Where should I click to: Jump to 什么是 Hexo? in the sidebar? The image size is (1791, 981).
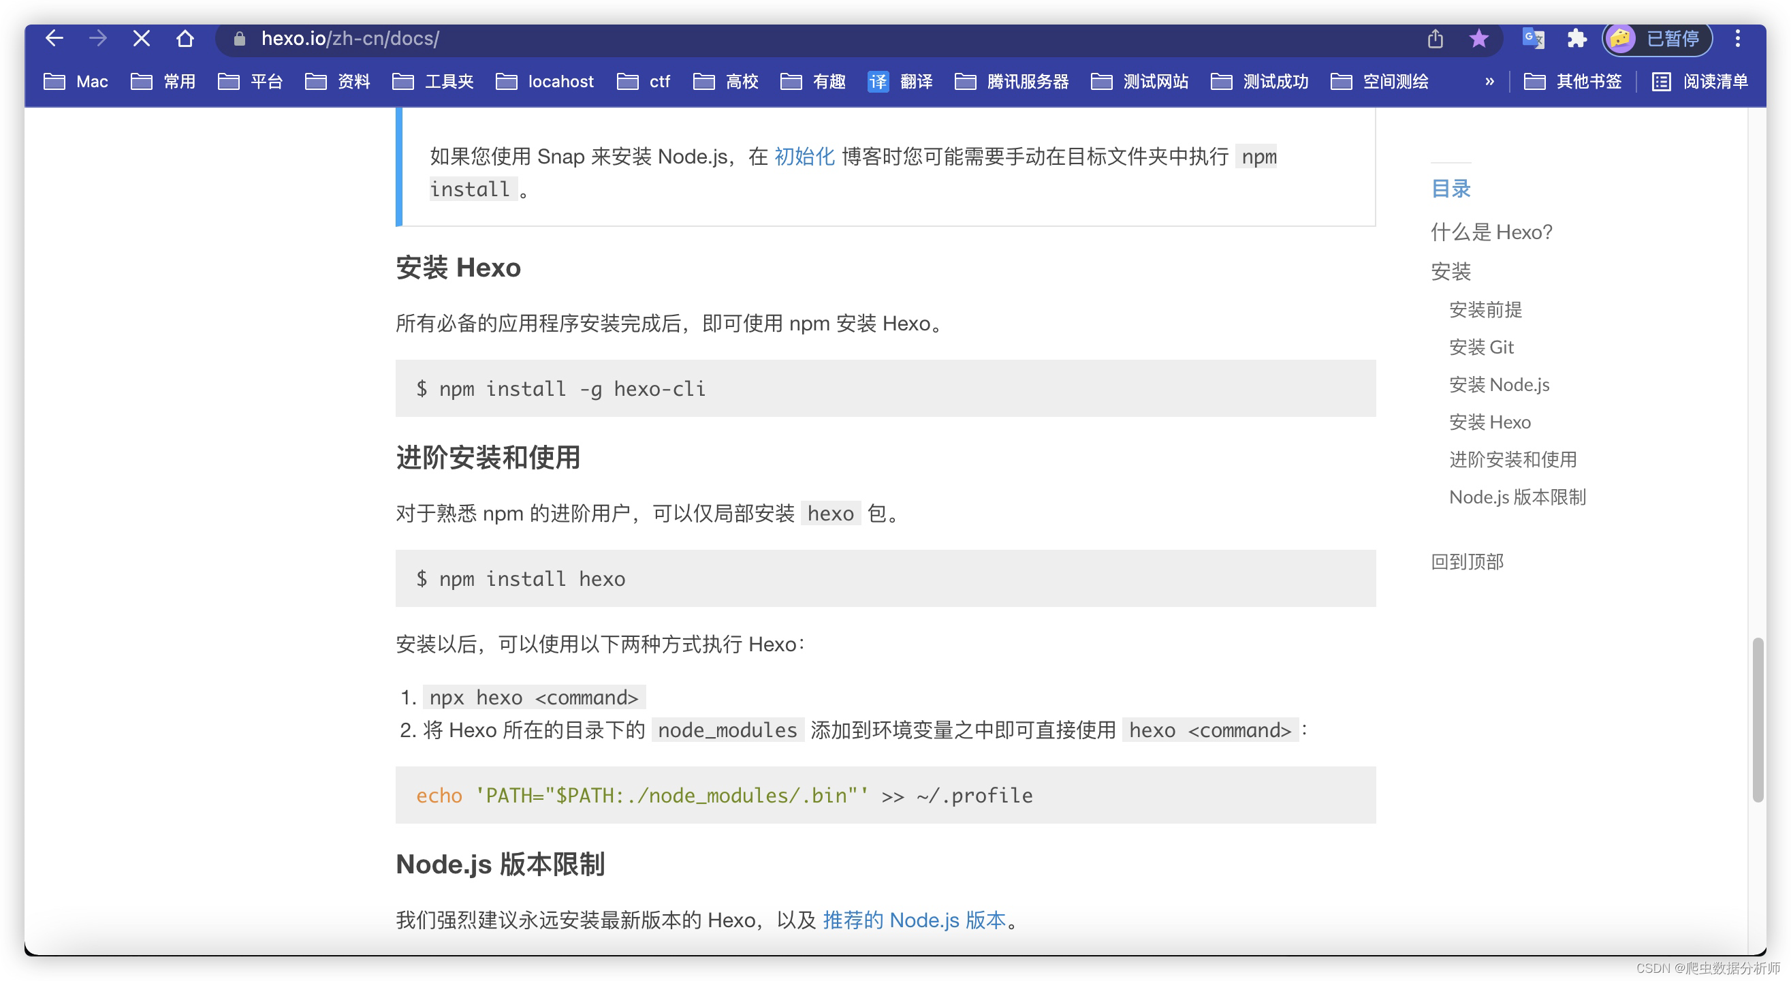(1491, 232)
